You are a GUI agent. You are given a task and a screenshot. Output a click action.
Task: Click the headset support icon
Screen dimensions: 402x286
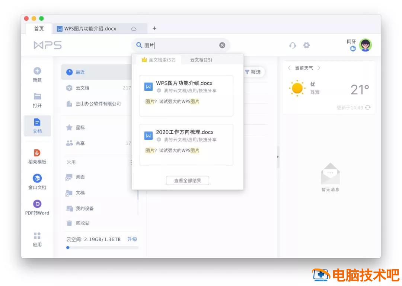coord(293,45)
